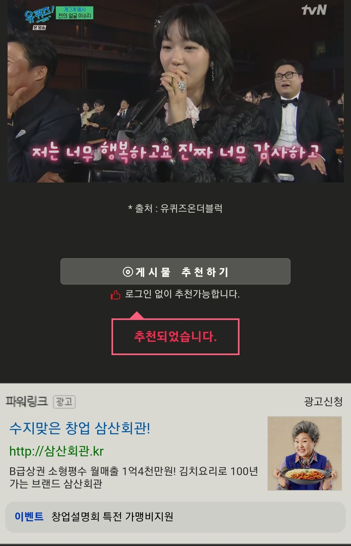Click the green 천의 얼굴 이수지 caption tag
This screenshot has height=546, width=351.
click(x=75, y=13)
